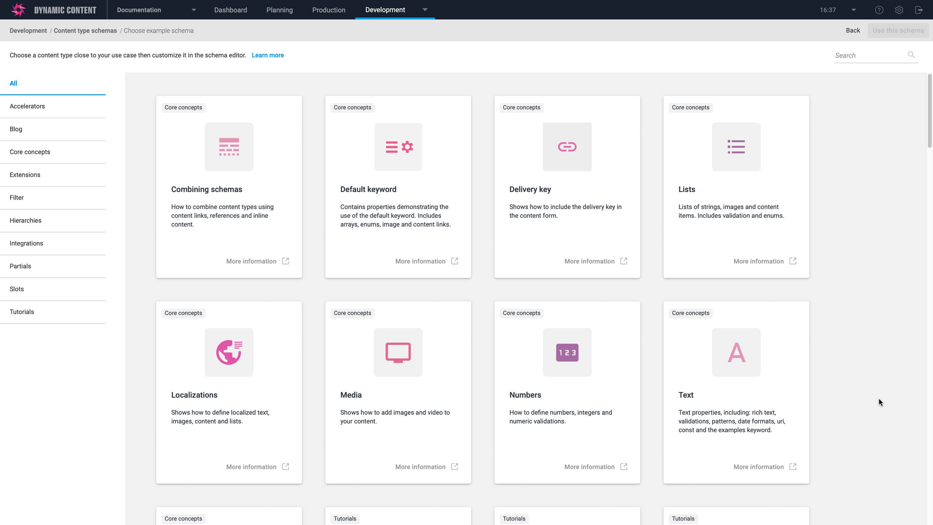933x525 pixels.
Task: Open More information for Delivery key
Action: click(x=590, y=262)
